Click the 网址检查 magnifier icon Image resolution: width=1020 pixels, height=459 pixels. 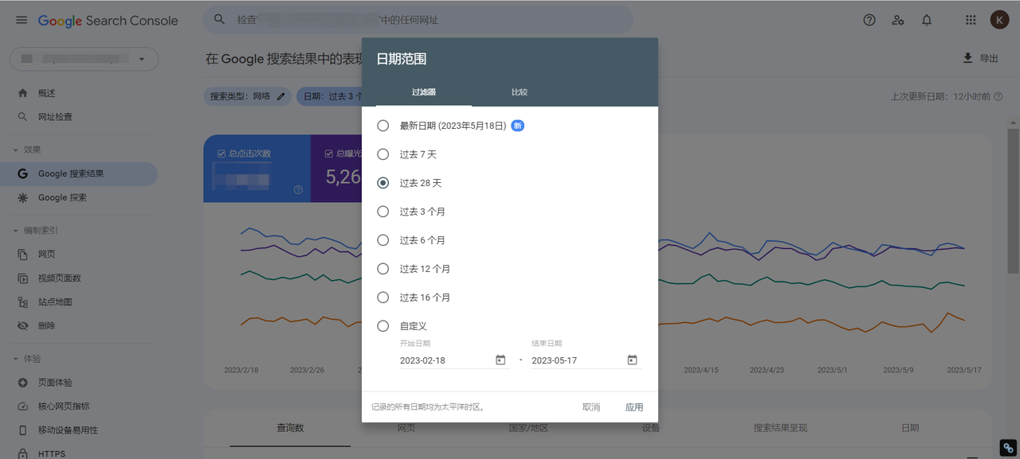click(x=22, y=117)
